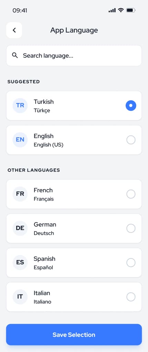The width and height of the screenshot is (148, 352).
Task: Click the search magnifier icon
Action: (15, 55)
